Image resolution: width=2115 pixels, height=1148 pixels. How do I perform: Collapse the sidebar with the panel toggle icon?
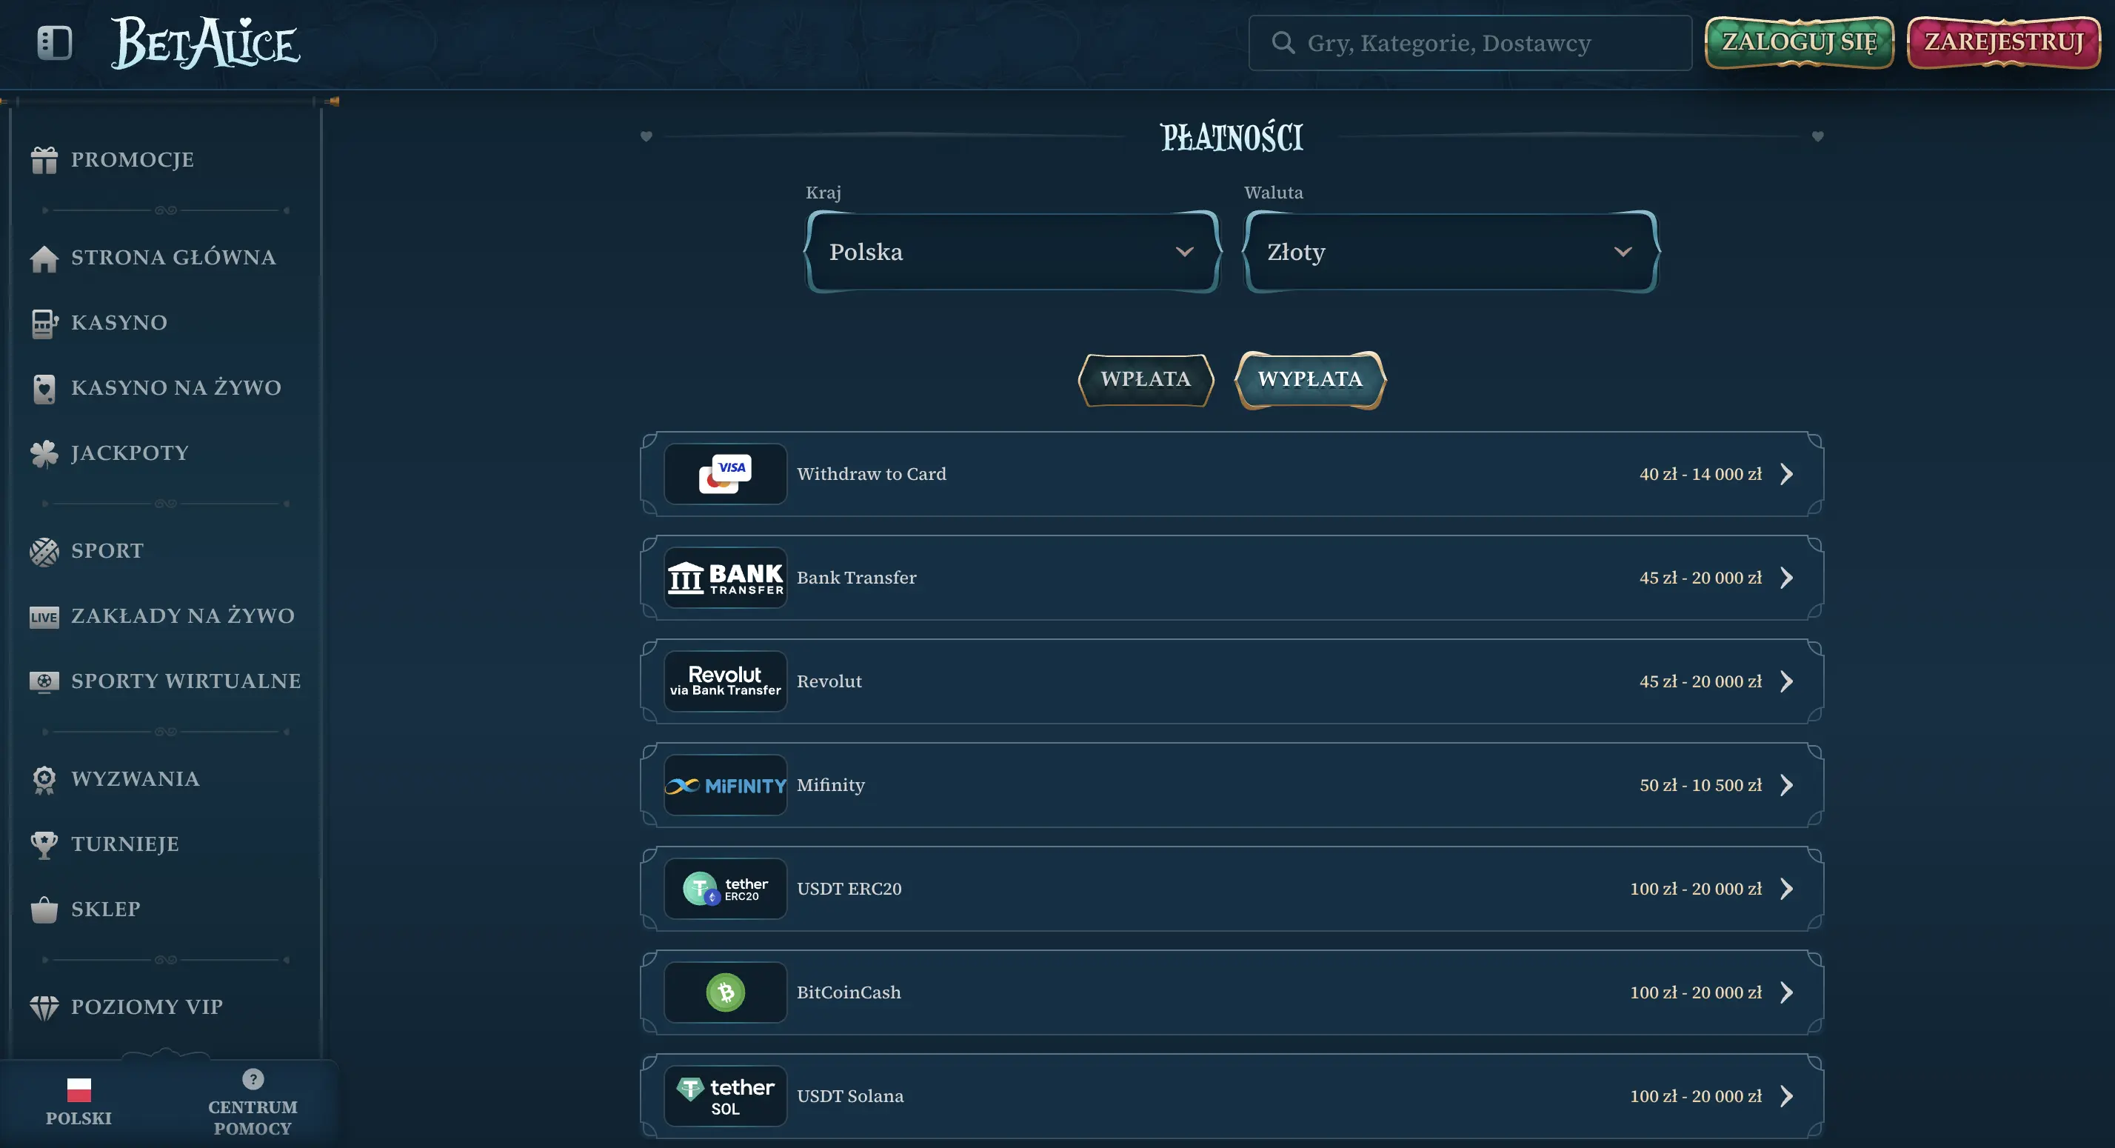click(54, 43)
